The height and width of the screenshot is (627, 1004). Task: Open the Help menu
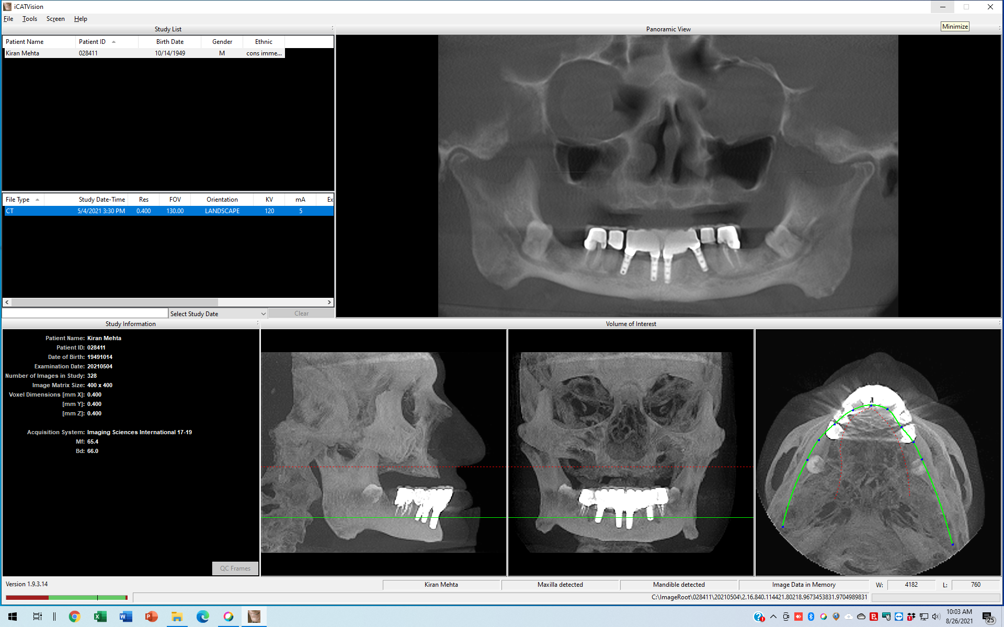coord(81,19)
